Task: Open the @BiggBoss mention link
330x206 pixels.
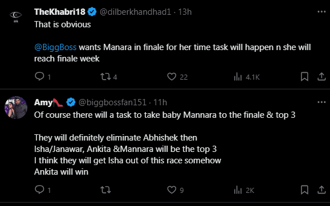Action: (55, 47)
